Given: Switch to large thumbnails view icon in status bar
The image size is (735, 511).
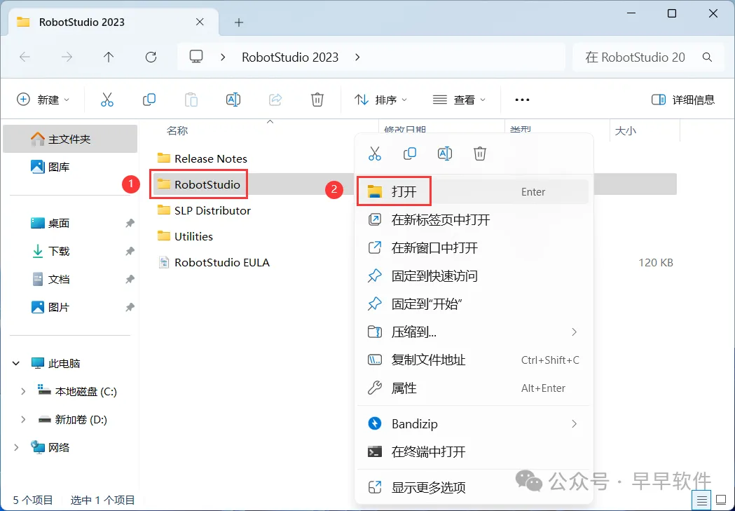Looking at the screenshot, I should click(x=721, y=500).
